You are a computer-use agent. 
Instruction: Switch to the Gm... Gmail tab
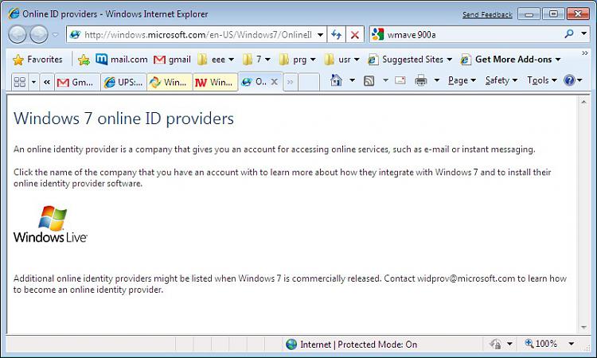pyautogui.click(x=77, y=82)
